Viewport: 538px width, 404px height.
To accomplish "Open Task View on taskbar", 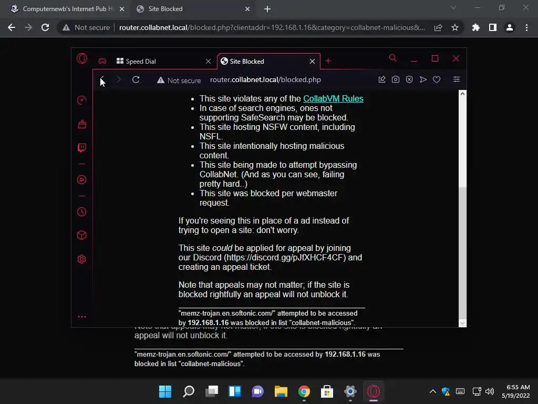I will pos(212,391).
